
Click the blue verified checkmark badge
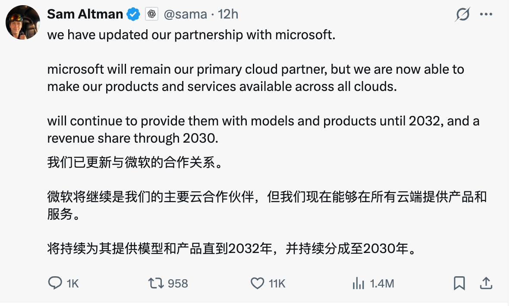[x=133, y=15]
